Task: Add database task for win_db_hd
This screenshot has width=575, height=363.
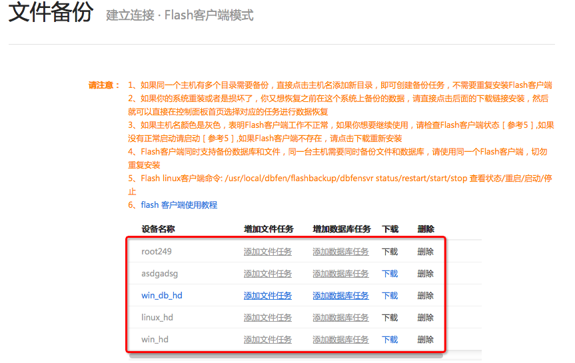Action: (340, 296)
